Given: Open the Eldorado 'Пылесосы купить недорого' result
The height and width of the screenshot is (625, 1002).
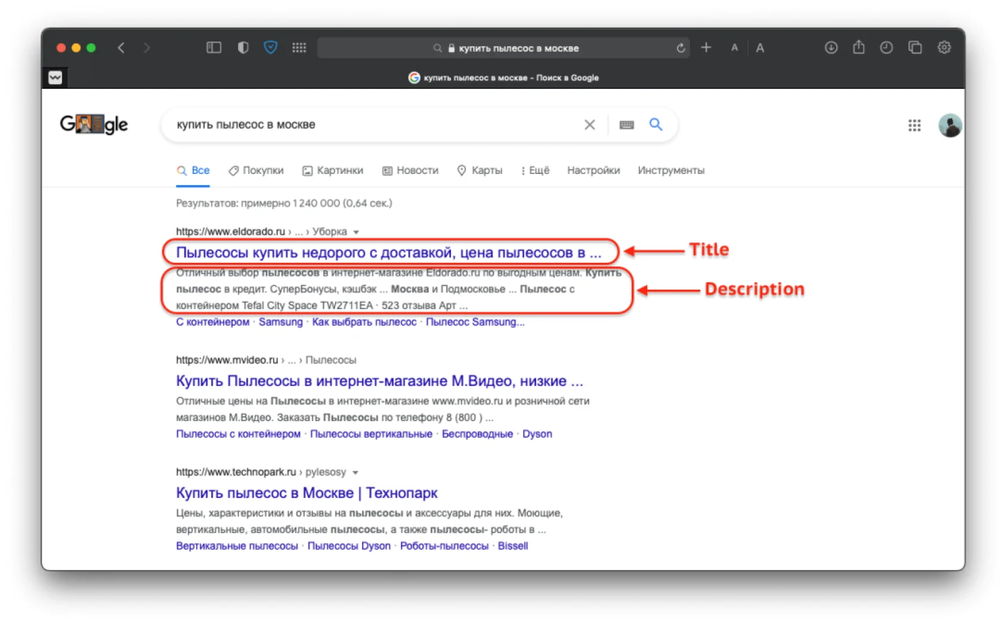Looking at the screenshot, I should click(389, 253).
